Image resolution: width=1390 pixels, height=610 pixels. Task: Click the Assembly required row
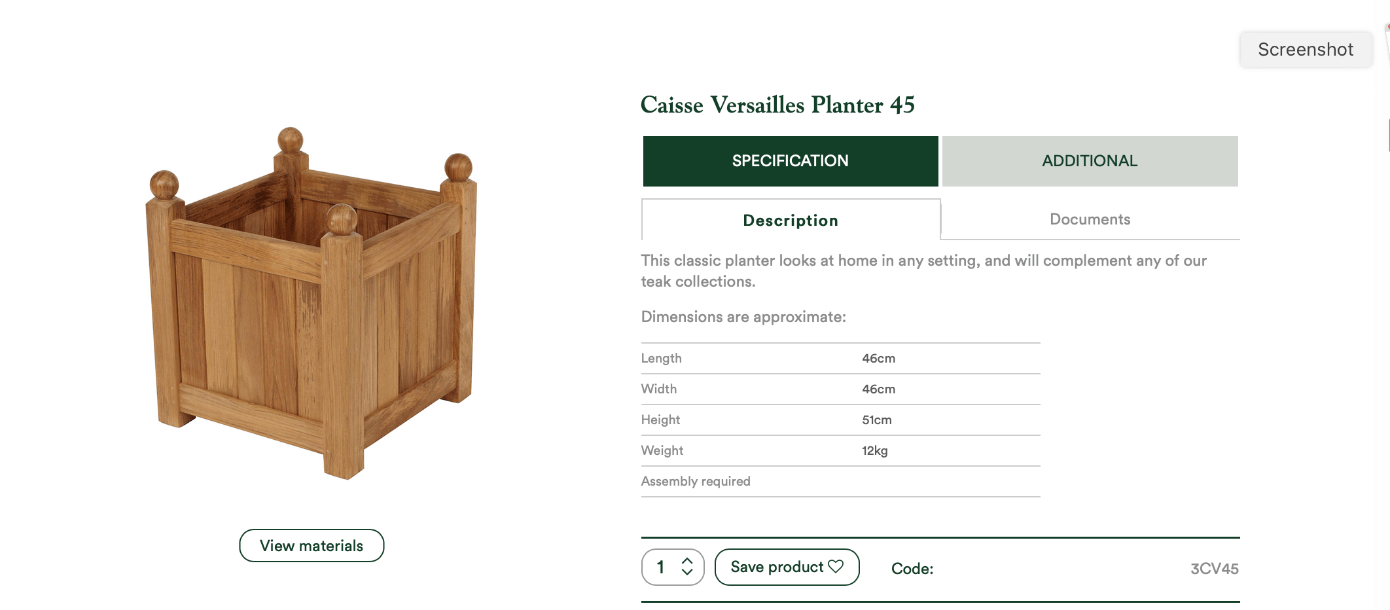click(841, 482)
